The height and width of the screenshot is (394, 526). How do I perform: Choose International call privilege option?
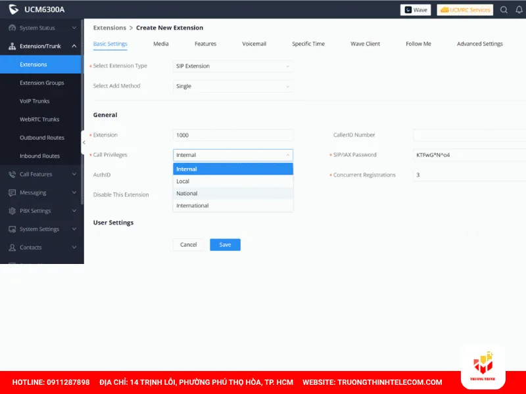(x=233, y=206)
